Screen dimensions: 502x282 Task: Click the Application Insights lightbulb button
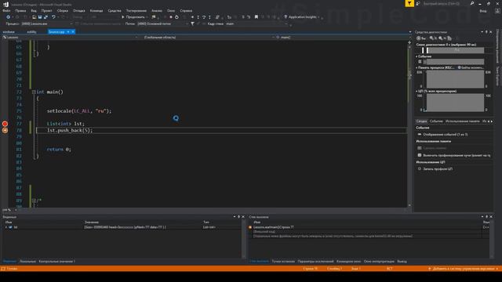301,17
